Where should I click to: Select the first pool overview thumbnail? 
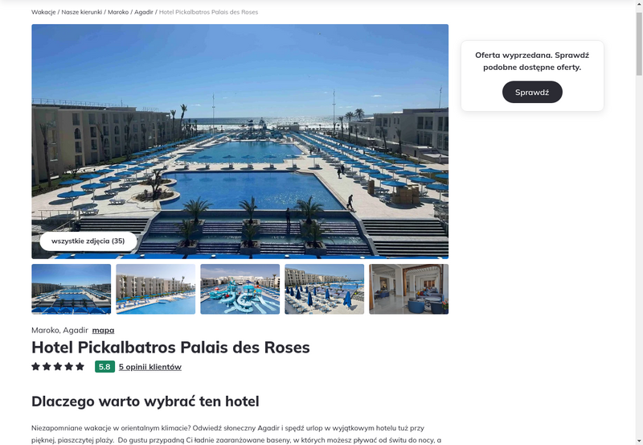pos(72,289)
